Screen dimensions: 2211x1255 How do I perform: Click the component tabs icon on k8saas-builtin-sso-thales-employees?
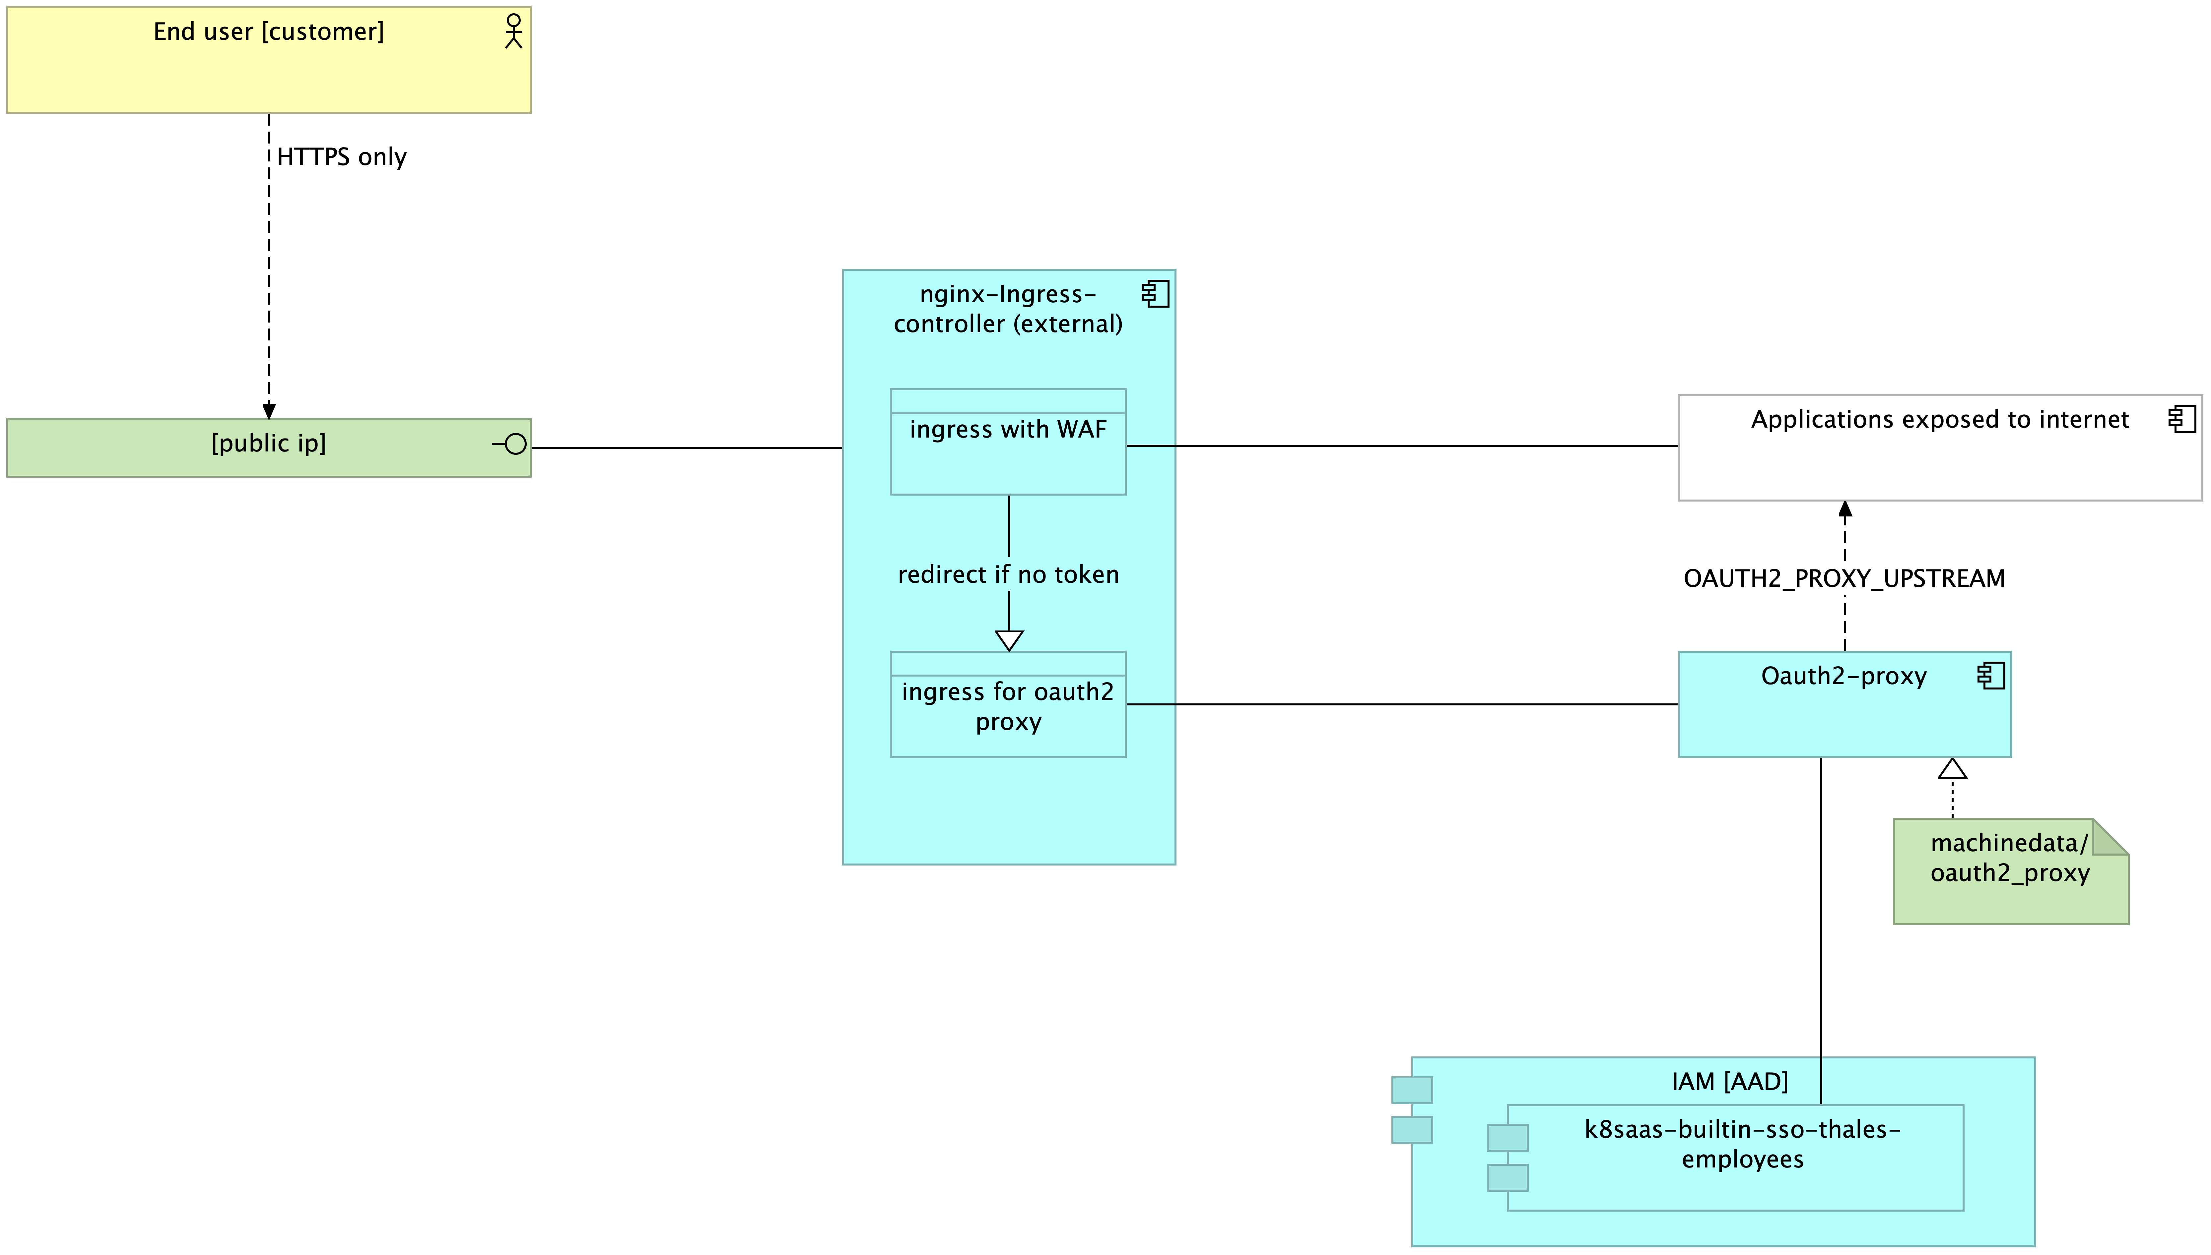[1507, 1158]
